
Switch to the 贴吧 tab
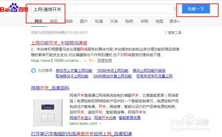click(129, 21)
